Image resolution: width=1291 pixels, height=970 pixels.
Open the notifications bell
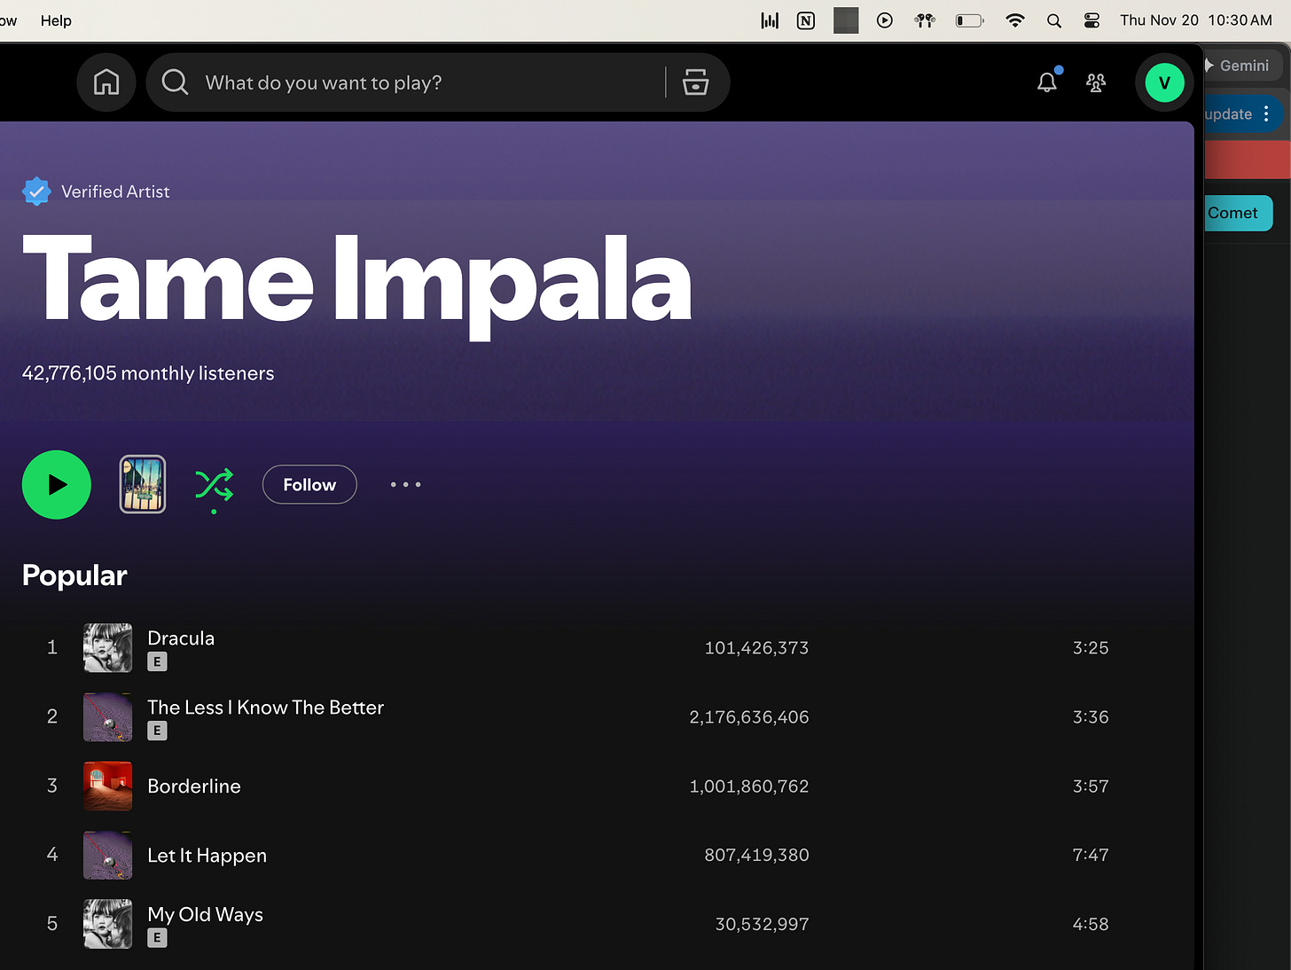tap(1047, 82)
